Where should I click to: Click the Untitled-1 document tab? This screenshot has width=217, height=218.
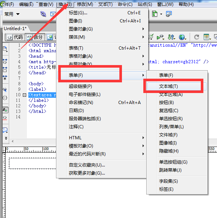15,29
